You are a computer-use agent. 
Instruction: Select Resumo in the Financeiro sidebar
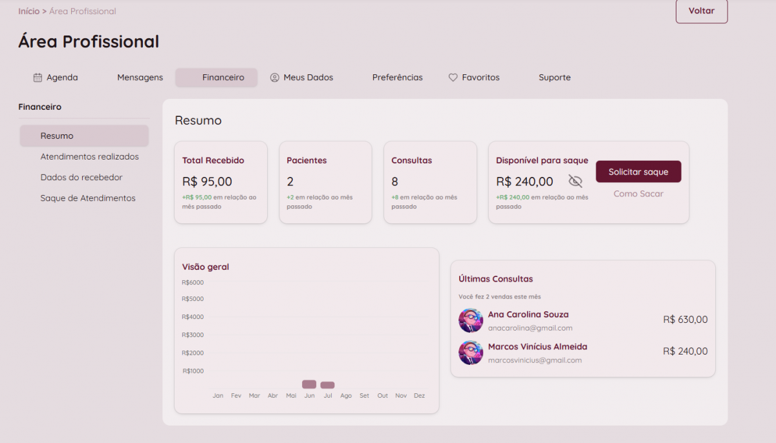(57, 136)
